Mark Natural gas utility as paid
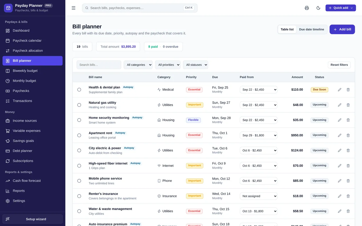This screenshot has height=226, width=362. point(79,105)
